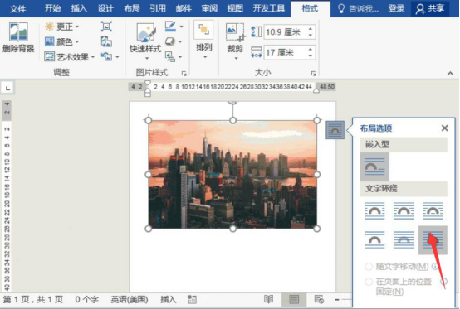
Task: Decrease the picture width with the down stepper
Action: [311, 56]
